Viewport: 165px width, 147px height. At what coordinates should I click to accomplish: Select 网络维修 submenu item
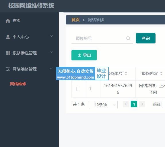pyautogui.click(x=18, y=84)
